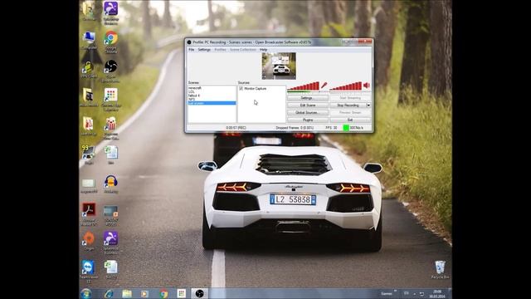Open File Explorer from taskbar
Image resolution: width=531 pixels, height=299 pixels.
point(127,293)
